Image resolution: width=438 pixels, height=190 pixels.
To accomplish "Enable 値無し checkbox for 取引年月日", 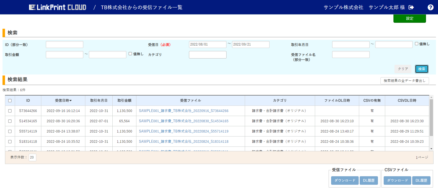I will tap(417, 44).
